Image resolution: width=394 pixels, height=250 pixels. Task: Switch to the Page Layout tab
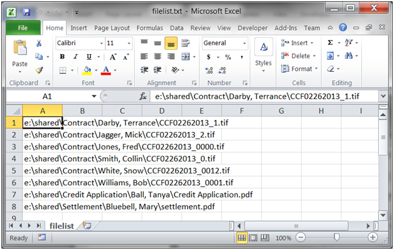pyautogui.click(x=112, y=28)
